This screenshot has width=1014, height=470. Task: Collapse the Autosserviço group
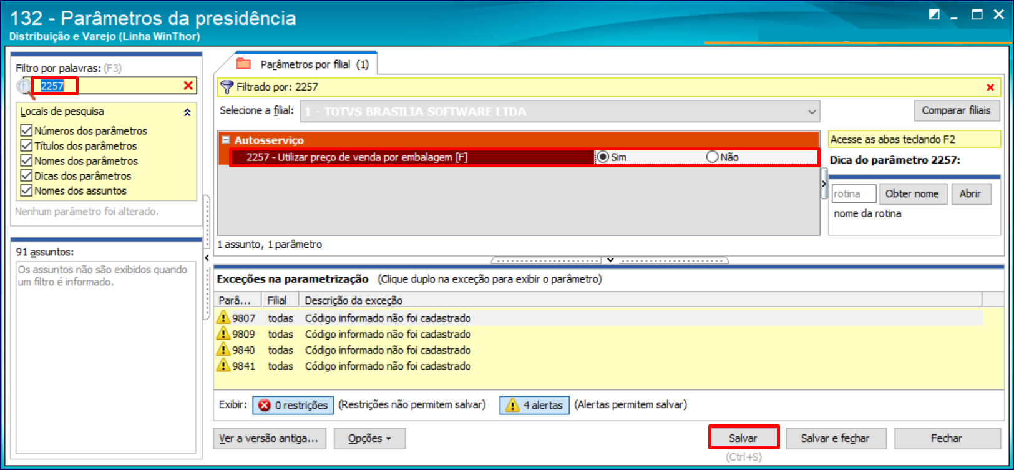point(226,140)
